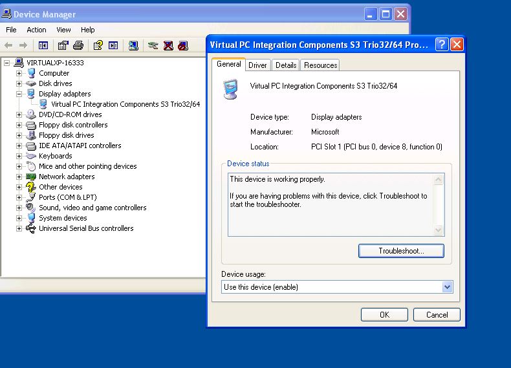Expand the DVD/CD-ROM drives node
Screen dimensions: 511x368
[x=19, y=114]
